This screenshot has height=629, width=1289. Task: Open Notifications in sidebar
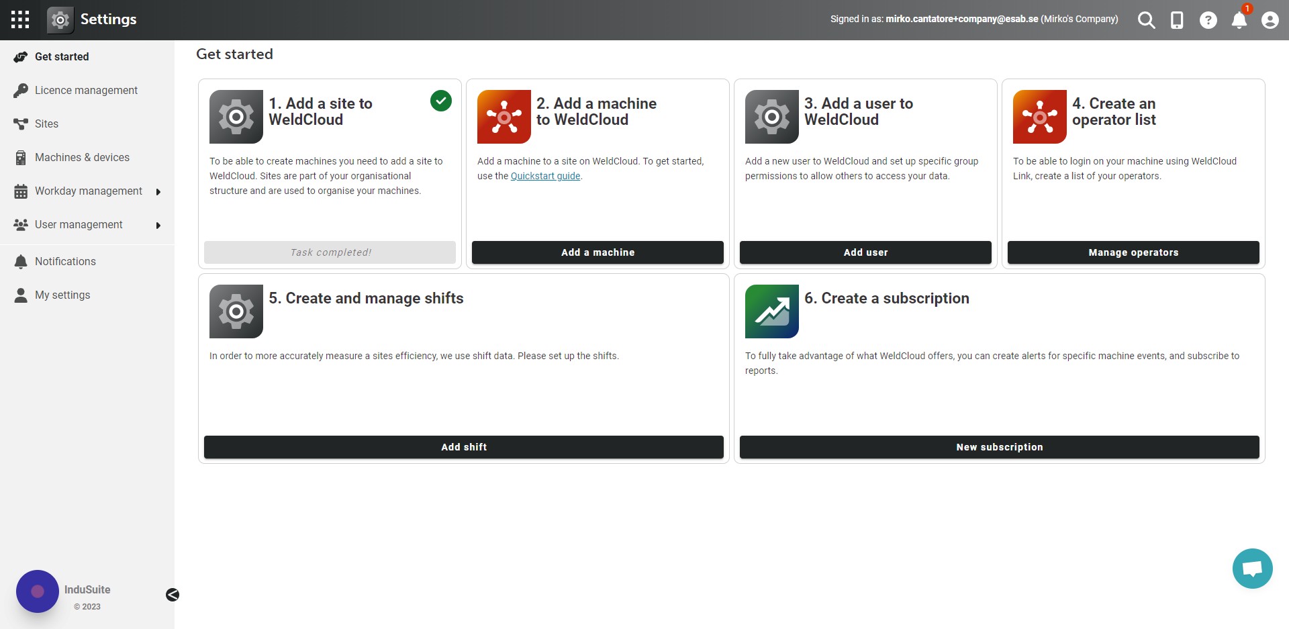coord(87,262)
